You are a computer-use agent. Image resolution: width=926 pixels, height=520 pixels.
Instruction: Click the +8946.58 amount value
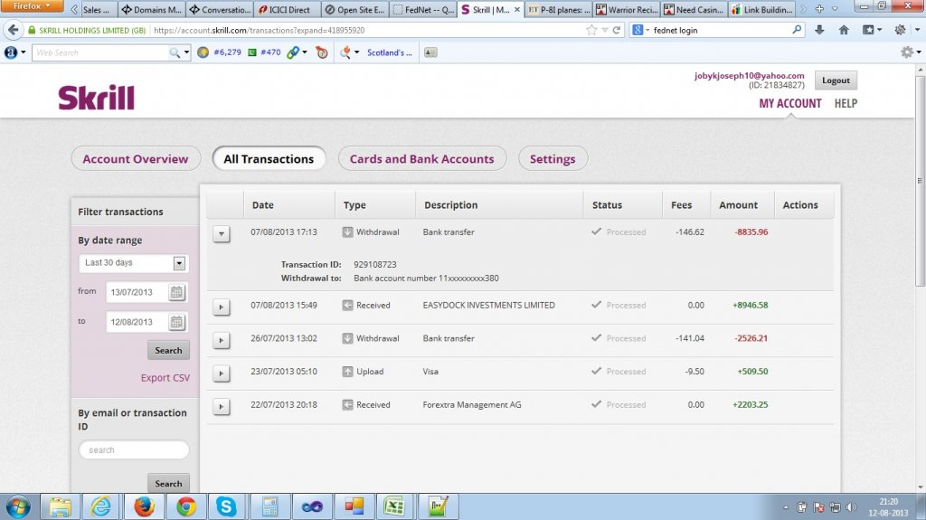(x=750, y=306)
